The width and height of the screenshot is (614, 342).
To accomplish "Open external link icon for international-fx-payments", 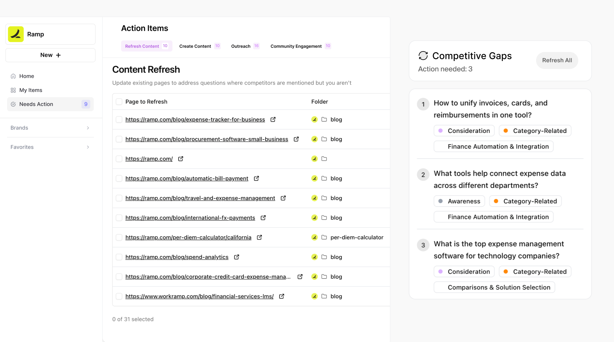I will coord(263,218).
